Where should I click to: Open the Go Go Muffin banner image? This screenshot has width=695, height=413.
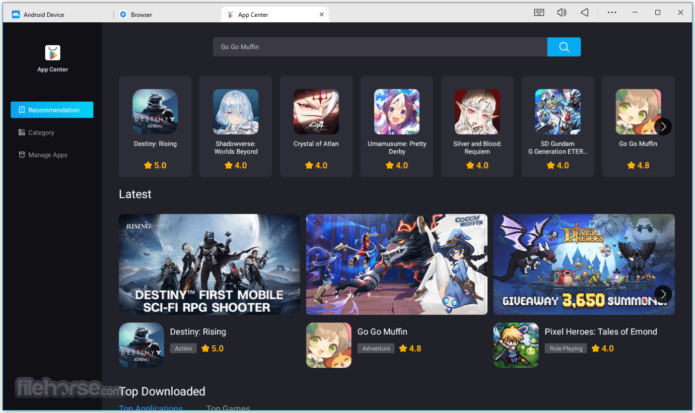pyautogui.click(x=397, y=264)
